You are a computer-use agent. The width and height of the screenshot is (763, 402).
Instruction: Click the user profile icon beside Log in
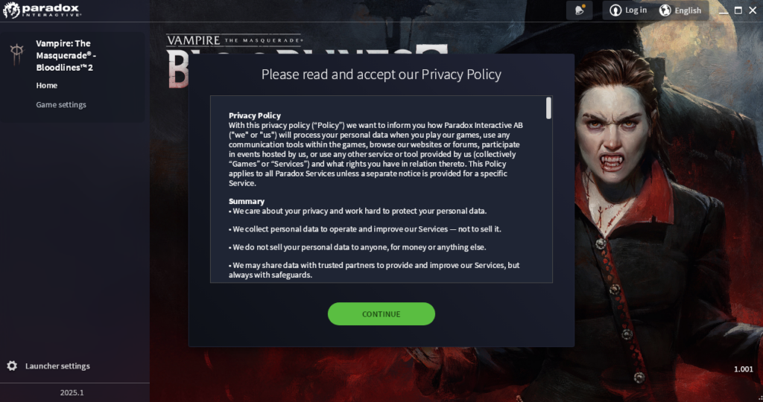coord(615,10)
